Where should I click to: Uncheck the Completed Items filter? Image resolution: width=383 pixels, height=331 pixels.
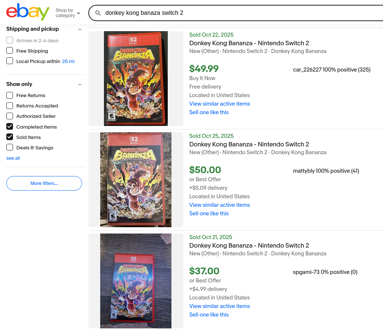click(10, 127)
